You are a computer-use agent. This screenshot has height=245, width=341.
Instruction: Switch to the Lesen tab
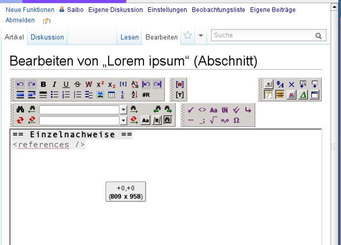tap(129, 37)
